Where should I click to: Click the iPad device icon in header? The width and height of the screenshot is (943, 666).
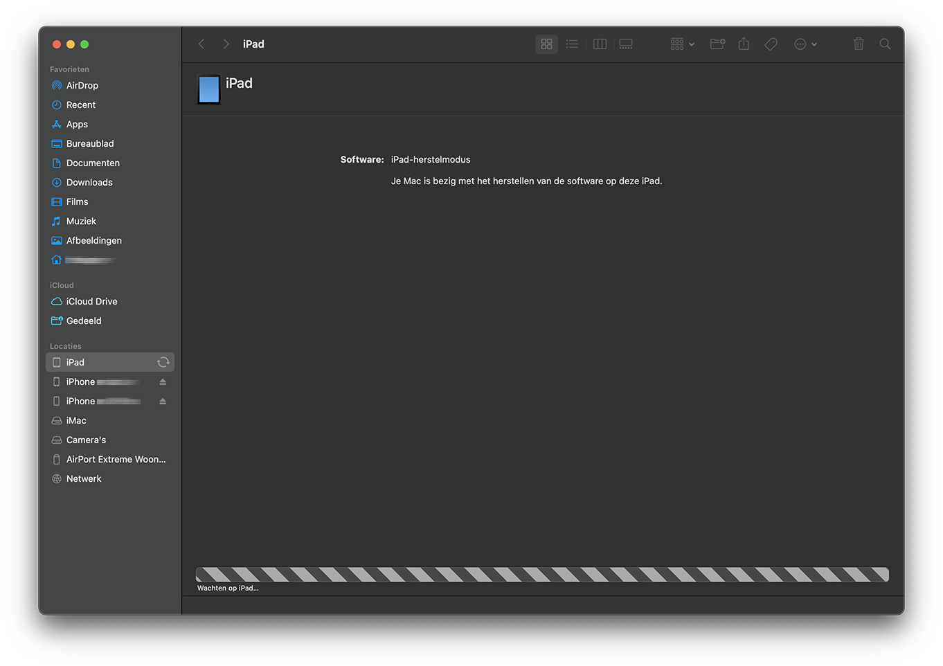pos(209,89)
